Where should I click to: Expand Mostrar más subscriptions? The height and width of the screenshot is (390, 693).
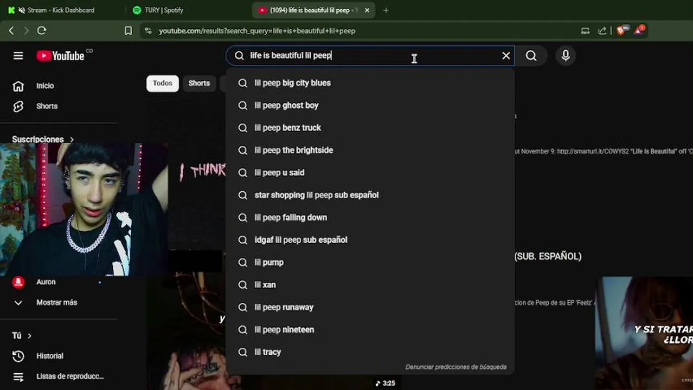[x=56, y=302]
